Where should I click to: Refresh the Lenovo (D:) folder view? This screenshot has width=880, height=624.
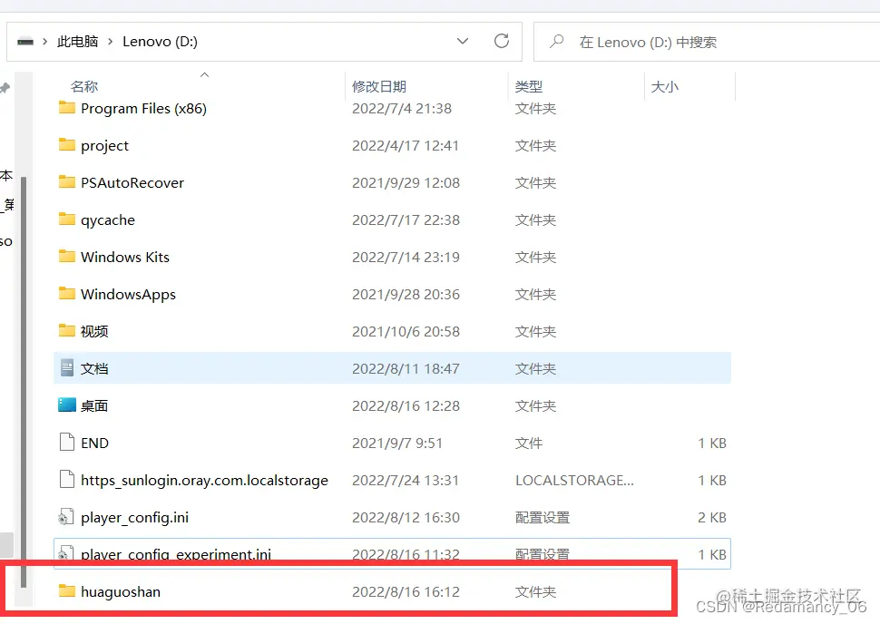pos(501,41)
